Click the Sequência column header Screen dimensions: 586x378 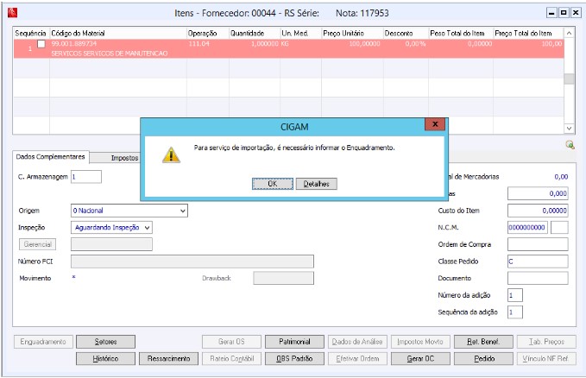click(x=31, y=34)
